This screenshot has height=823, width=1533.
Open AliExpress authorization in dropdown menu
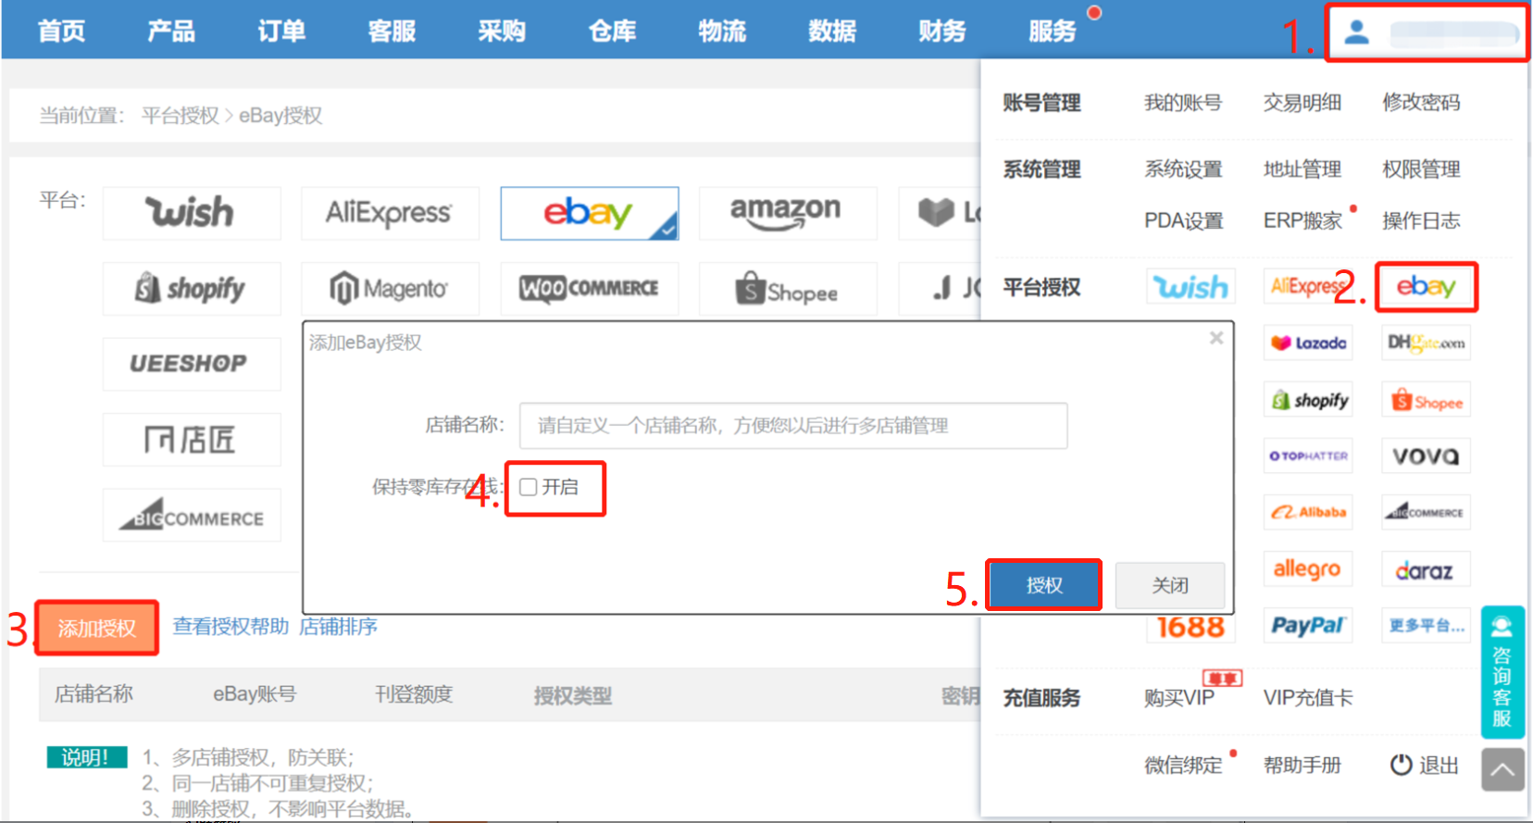click(x=1306, y=287)
